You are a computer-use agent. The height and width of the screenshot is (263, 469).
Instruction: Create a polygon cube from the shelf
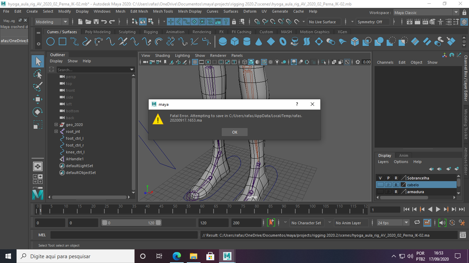click(235, 41)
